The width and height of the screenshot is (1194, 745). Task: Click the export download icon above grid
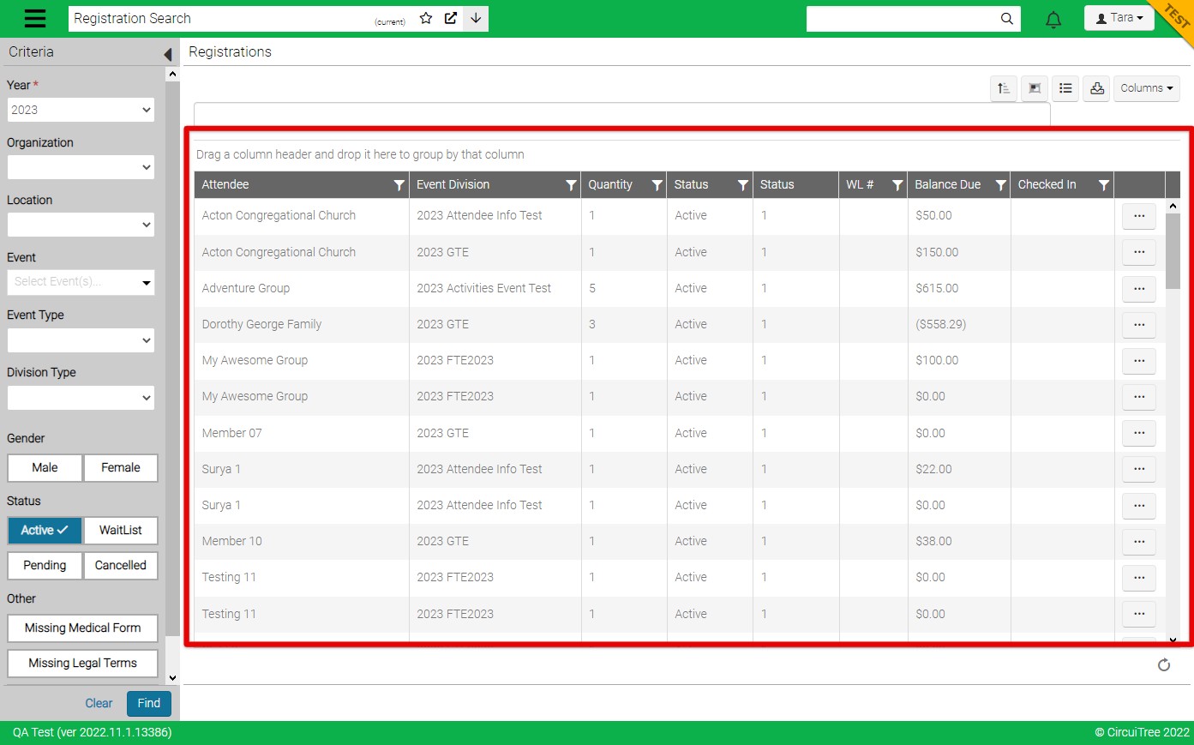pyautogui.click(x=1097, y=88)
